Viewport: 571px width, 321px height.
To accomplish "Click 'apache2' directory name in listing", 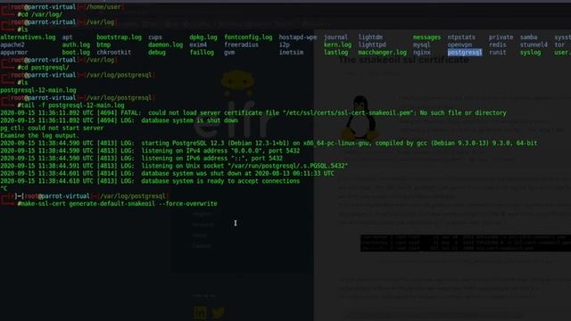I will pyautogui.click(x=12, y=45).
